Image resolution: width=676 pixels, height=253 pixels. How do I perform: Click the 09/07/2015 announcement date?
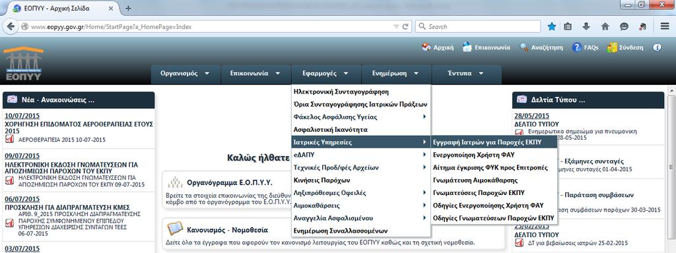click(x=22, y=155)
